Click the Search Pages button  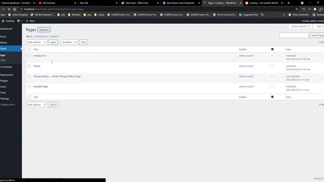pyautogui.click(x=317, y=35)
